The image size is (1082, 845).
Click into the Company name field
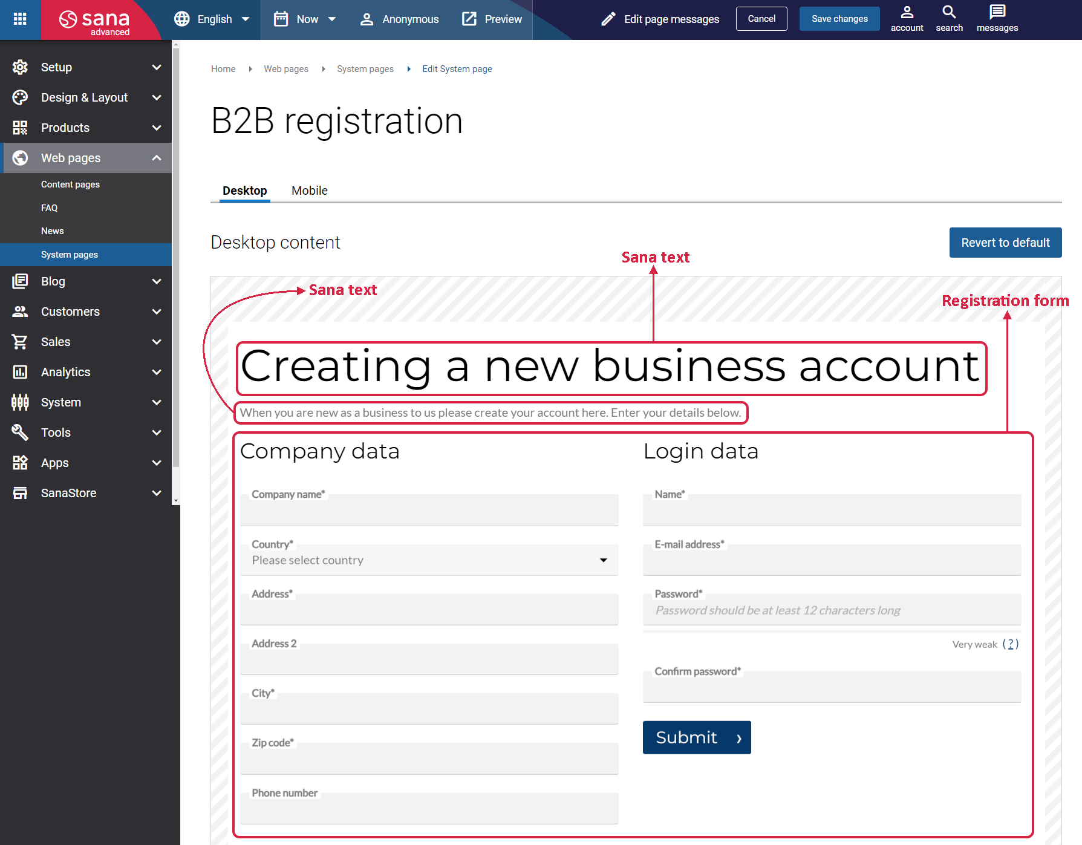click(x=429, y=512)
